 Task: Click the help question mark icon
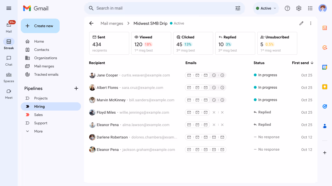coord(287,8)
